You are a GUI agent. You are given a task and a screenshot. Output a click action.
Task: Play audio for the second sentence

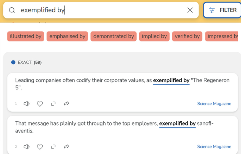click(26, 147)
